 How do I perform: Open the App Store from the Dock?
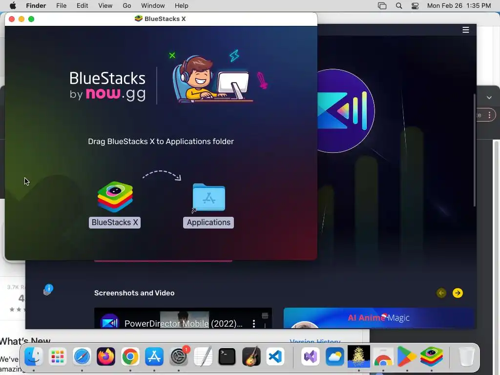(154, 356)
